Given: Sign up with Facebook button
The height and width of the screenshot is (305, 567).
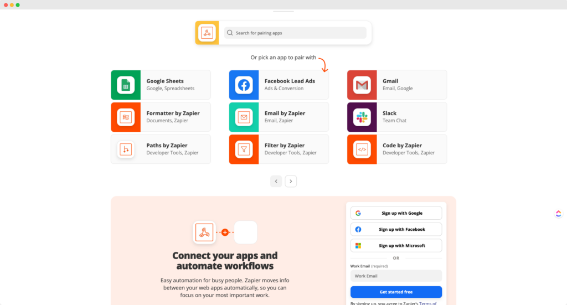Looking at the screenshot, I should click(x=396, y=230).
